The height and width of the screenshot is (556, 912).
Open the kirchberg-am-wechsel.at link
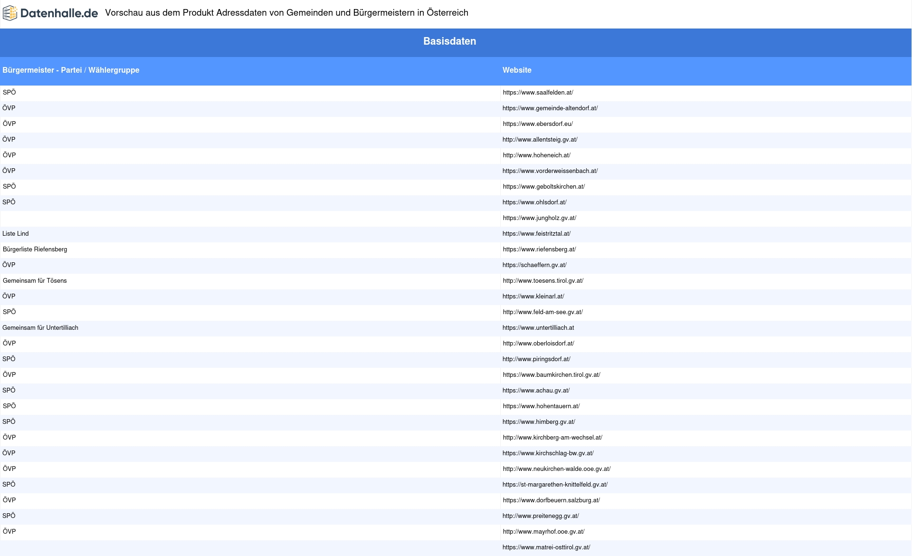click(552, 438)
